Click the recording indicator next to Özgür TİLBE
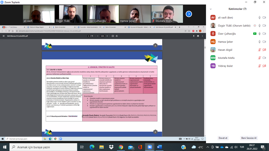This screenshot has width=269, height=151. click(x=255, y=26)
